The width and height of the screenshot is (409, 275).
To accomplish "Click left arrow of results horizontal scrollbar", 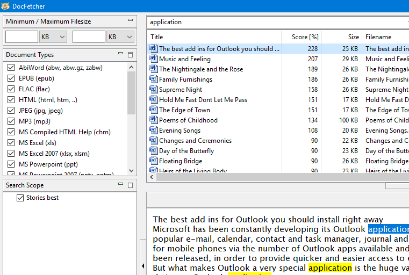I will (x=152, y=177).
